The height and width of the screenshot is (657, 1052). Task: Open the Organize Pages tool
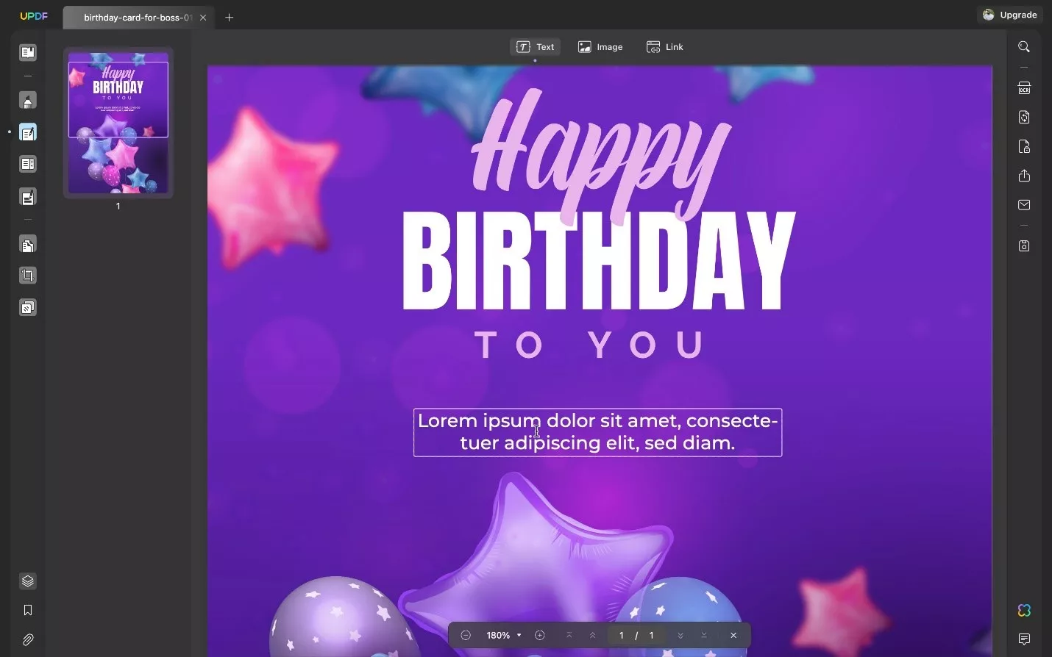coord(28,245)
